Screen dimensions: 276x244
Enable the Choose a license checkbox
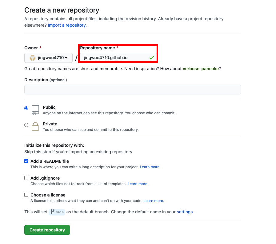click(x=26, y=195)
